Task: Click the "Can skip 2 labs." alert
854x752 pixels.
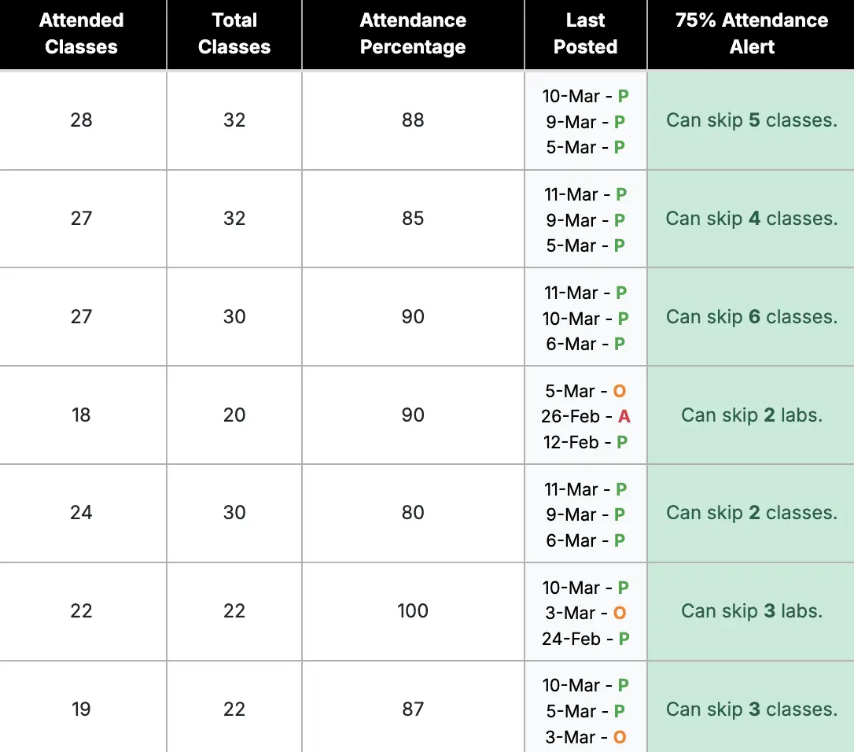Action: pos(752,415)
